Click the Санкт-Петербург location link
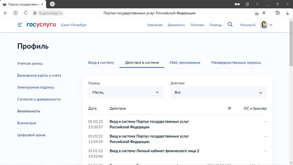 74,25
